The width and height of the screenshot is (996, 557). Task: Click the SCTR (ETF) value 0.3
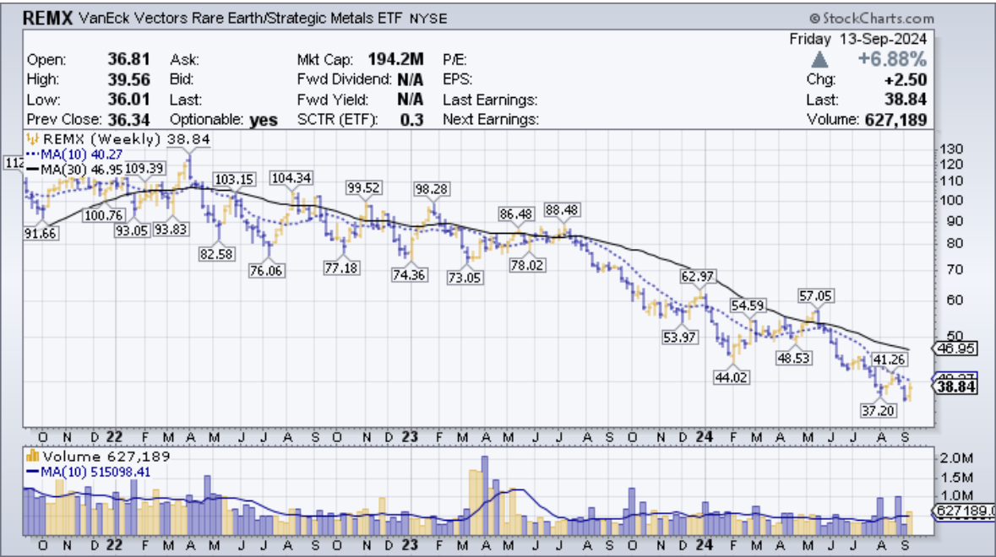click(x=411, y=119)
